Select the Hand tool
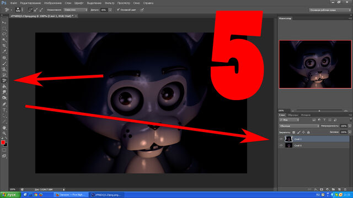Viewport: 353px width, 198px height. (4, 128)
